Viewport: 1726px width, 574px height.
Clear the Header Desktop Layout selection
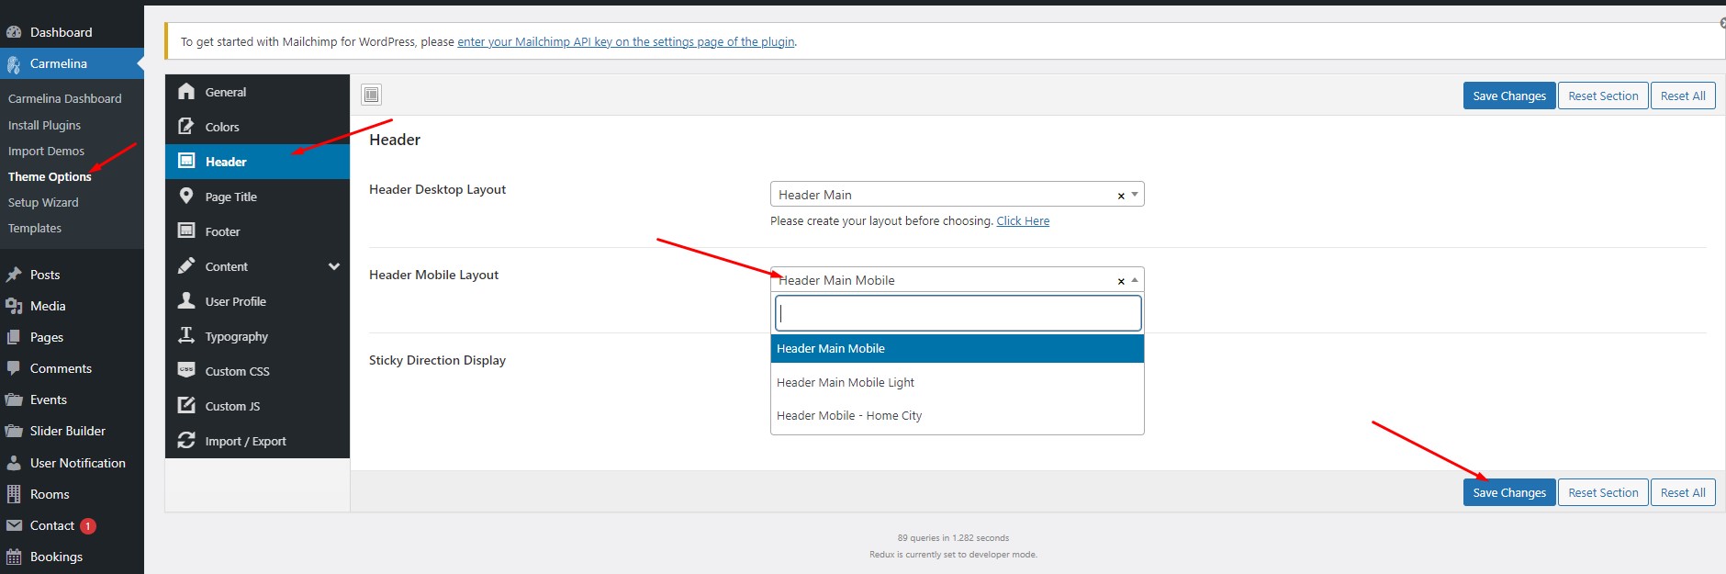1120,196
